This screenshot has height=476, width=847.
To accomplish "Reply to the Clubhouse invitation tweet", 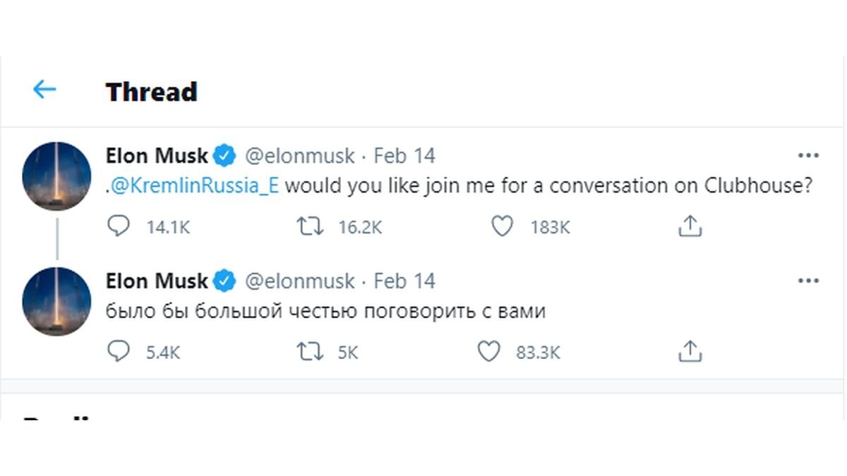I will tap(119, 226).
